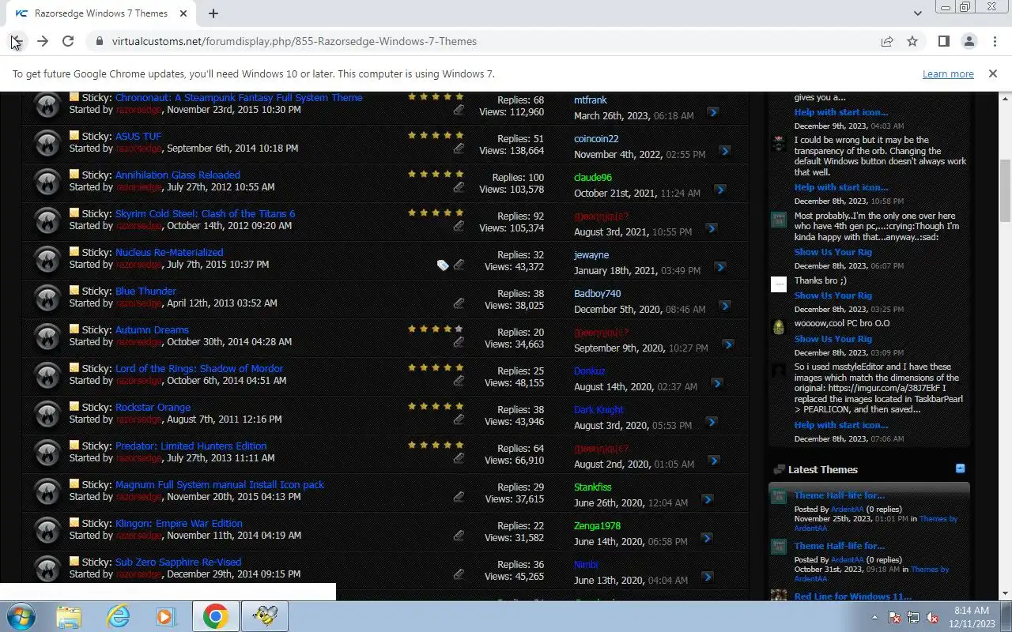Viewport: 1012px width, 632px height.
Task: Click the Chrome forward button
Action: point(42,41)
